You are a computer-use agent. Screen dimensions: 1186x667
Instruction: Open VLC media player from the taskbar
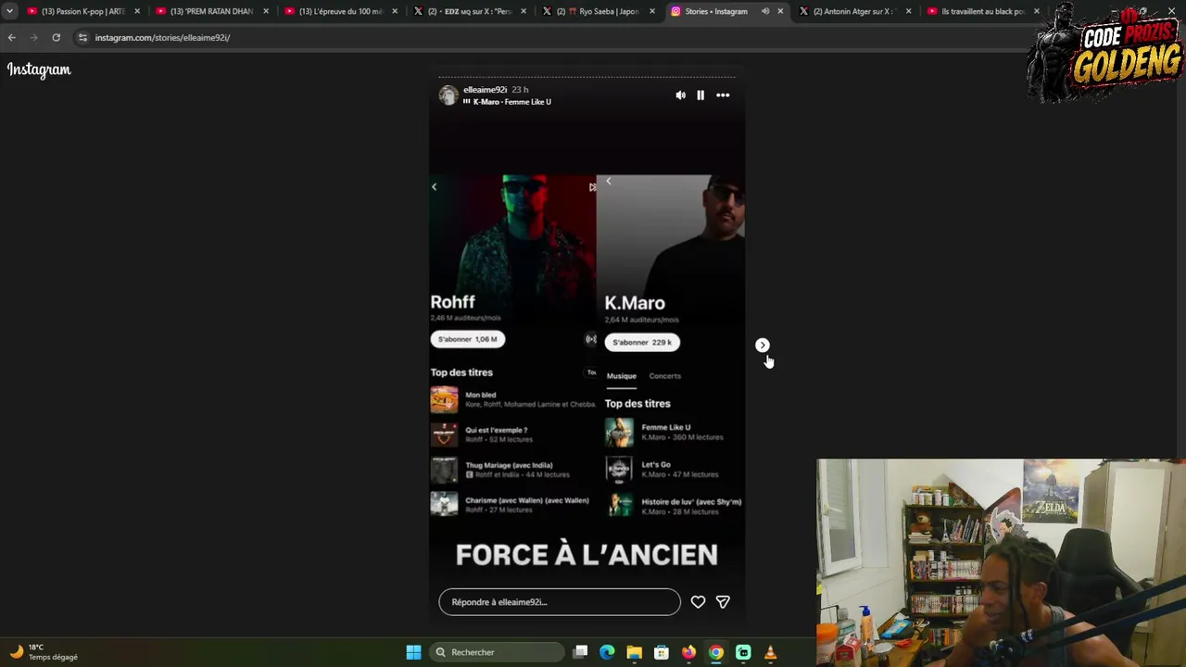(770, 652)
